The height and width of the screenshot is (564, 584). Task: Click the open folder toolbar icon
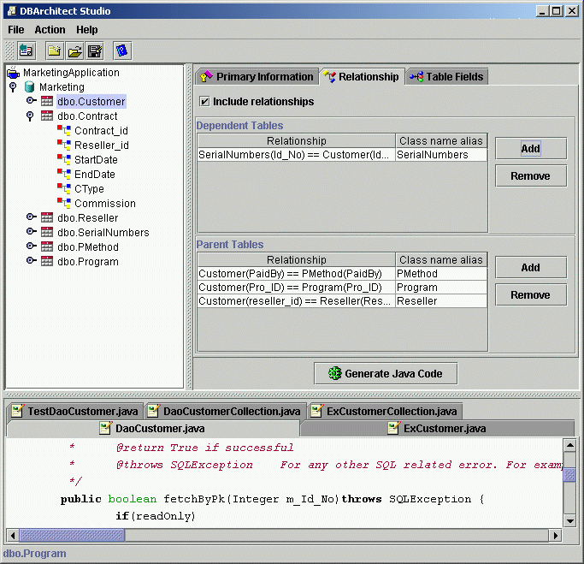click(x=75, y=50)
